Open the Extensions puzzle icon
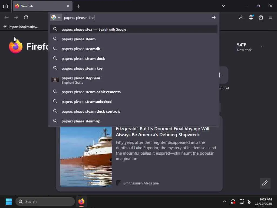Image resolution: width=277 pixels, height=208 pixels. [x=261, y=17]
